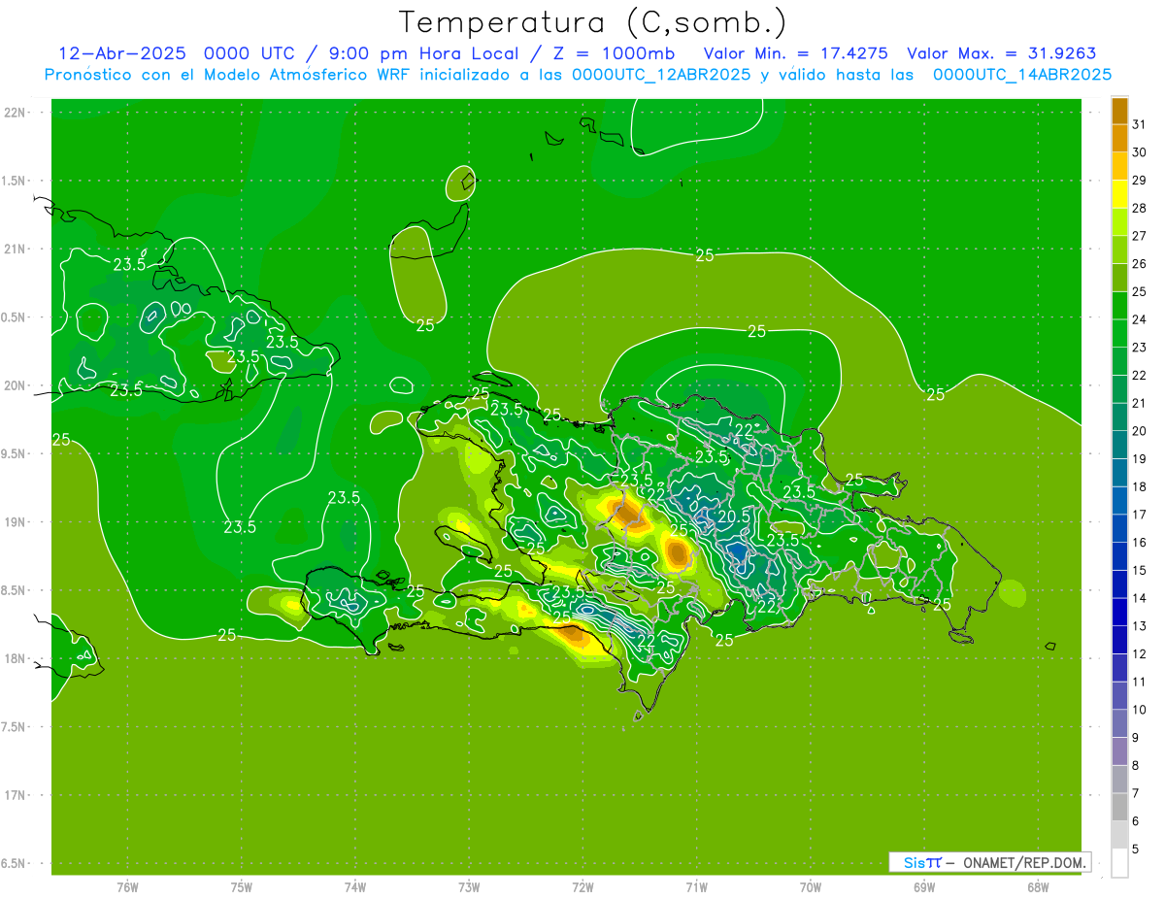Click the bright yellow swatch in the colorbar
The image size is (1165, 900).
click(x=1119, y=194)
